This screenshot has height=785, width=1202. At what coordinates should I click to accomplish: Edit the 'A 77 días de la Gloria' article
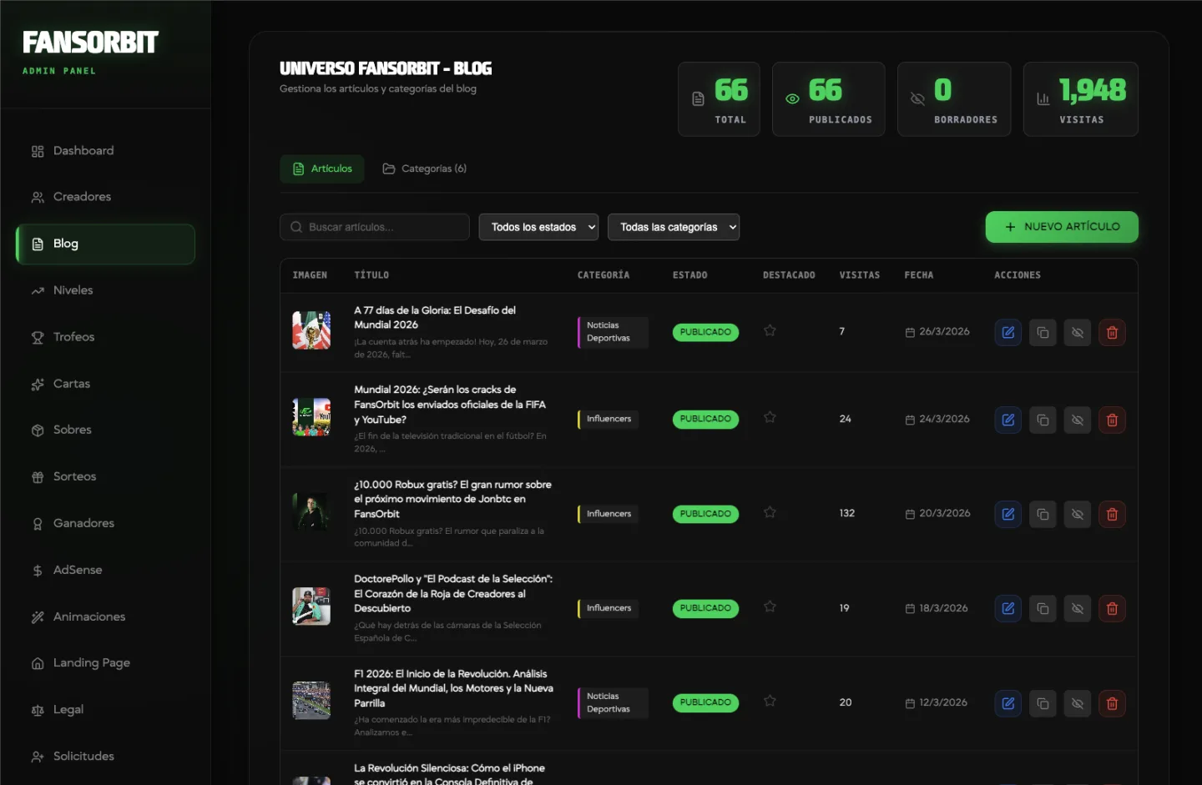click(1008, 332)
